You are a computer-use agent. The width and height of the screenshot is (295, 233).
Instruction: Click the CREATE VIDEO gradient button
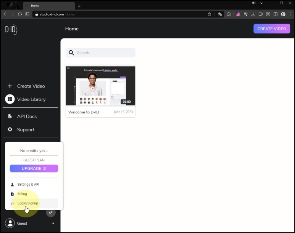point(272,29)
